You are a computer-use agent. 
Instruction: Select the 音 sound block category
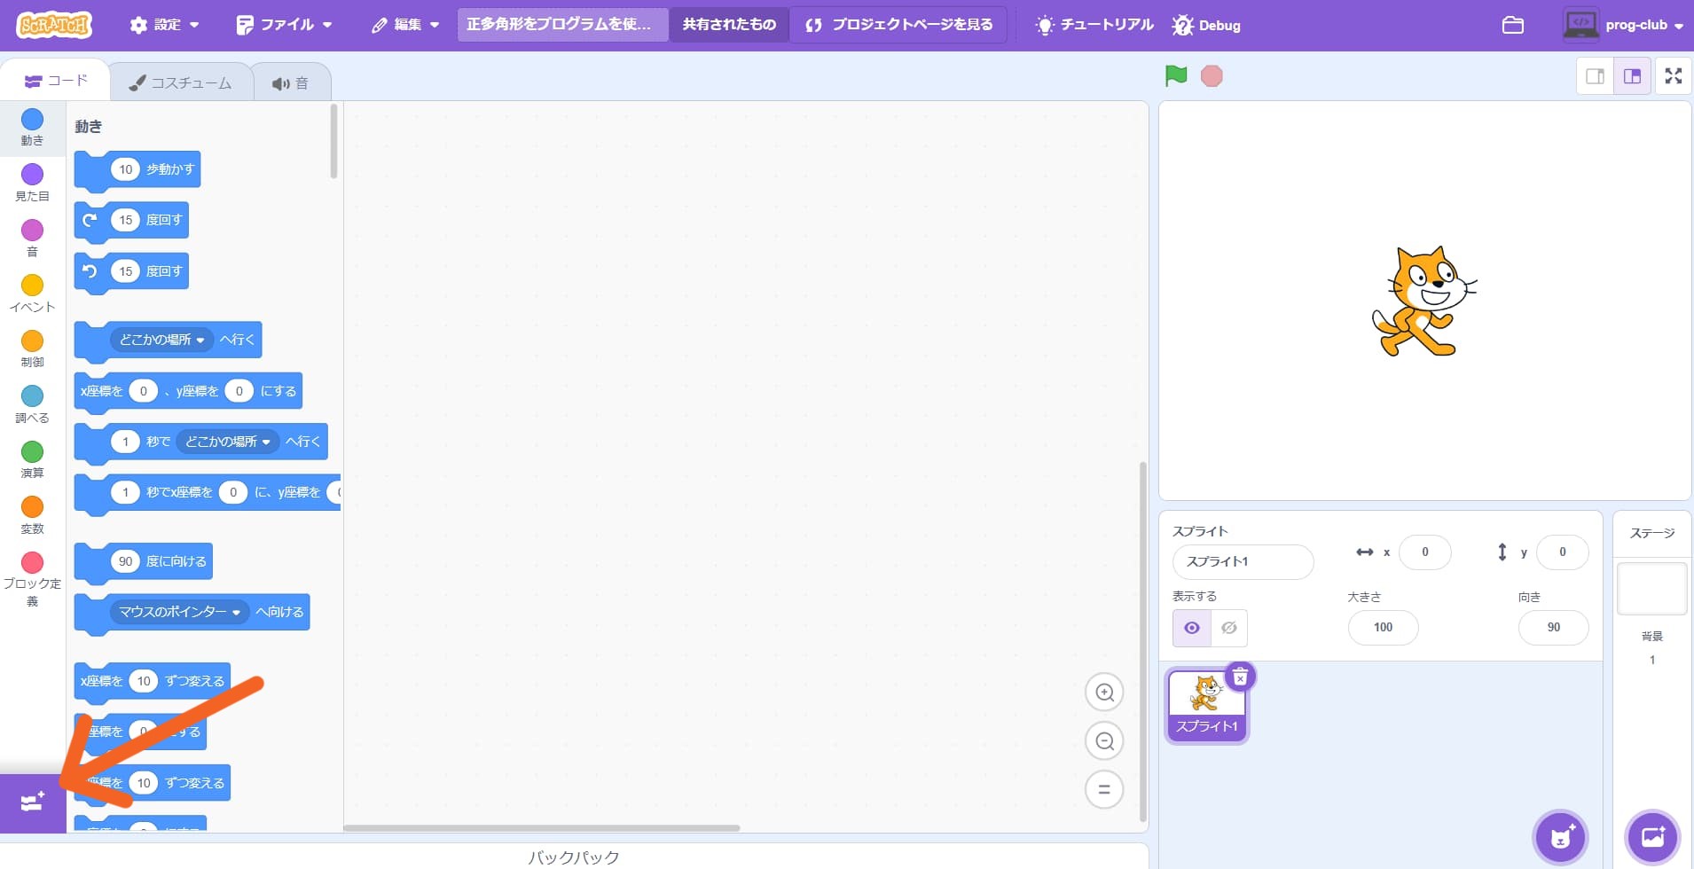(x=32, y=239)
